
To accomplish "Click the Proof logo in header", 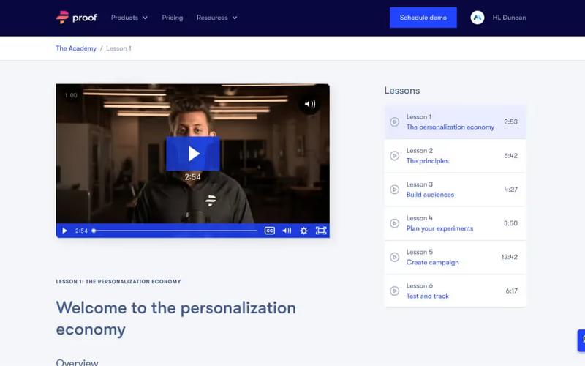I will 77,18.
